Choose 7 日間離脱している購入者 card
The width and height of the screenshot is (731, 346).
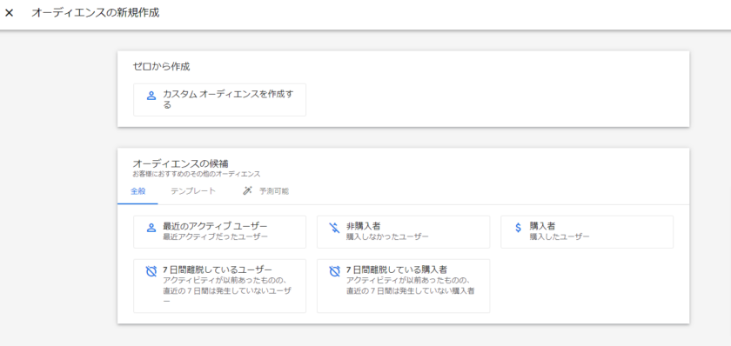[403, 286]
